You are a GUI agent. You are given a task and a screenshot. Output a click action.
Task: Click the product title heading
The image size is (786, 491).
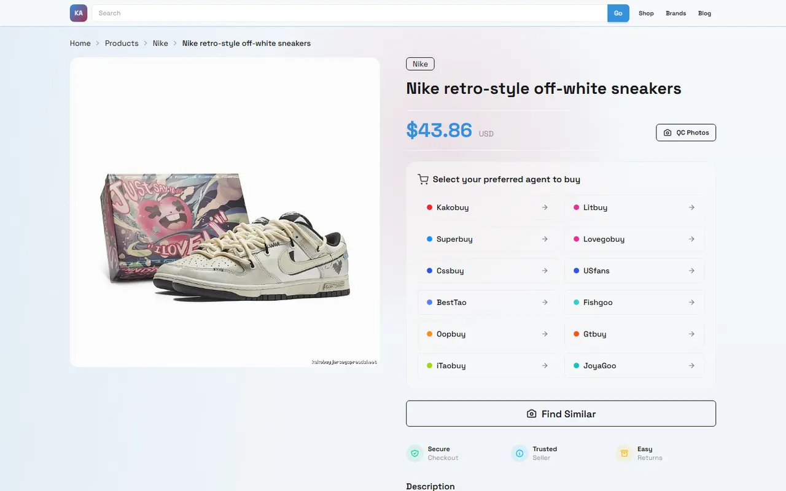point(543,88)
